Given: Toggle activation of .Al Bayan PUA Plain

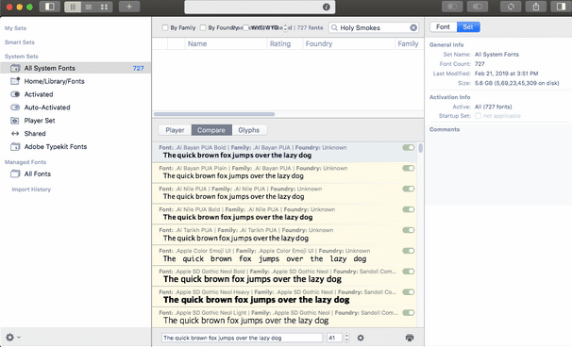Looking at the screenshot, I should tap(408, 169).
